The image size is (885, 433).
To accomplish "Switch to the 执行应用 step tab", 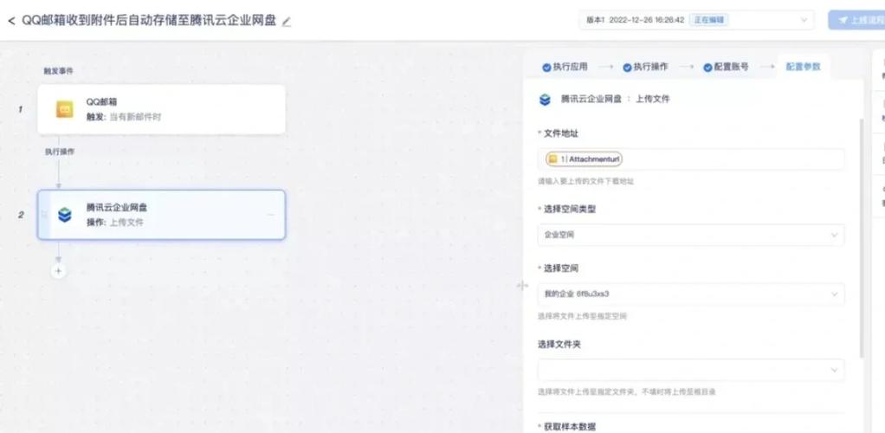I will point(565,68).
